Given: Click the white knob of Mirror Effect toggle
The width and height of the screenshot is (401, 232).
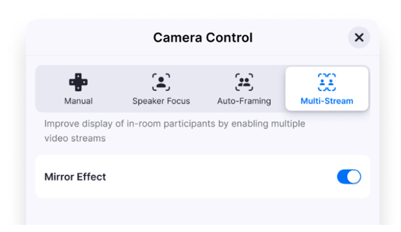Looking at the screenshot, I should click(353, 177).
